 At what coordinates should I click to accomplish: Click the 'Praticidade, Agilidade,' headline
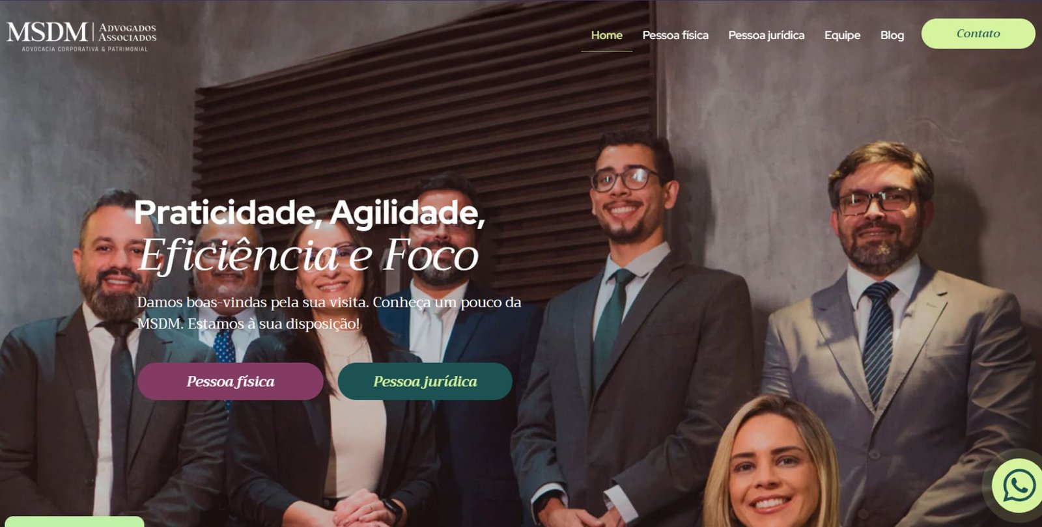tap(309, 213)
